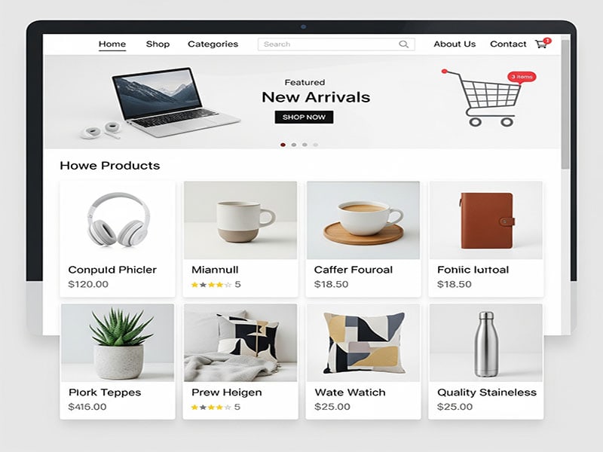
Task: Click the SHOP NOW button
Action: pos(304,118)
